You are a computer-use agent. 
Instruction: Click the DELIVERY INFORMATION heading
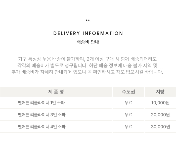click(x=88, y=33)
